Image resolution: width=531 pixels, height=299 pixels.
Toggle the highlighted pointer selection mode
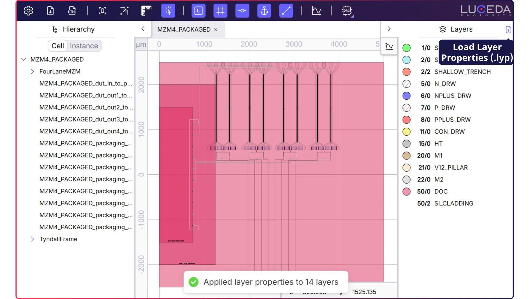168,11
